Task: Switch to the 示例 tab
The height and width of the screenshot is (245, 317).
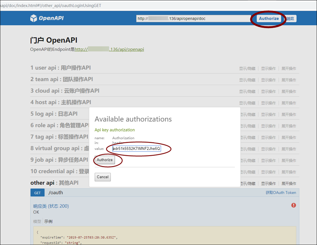Action: coord(48,222)
